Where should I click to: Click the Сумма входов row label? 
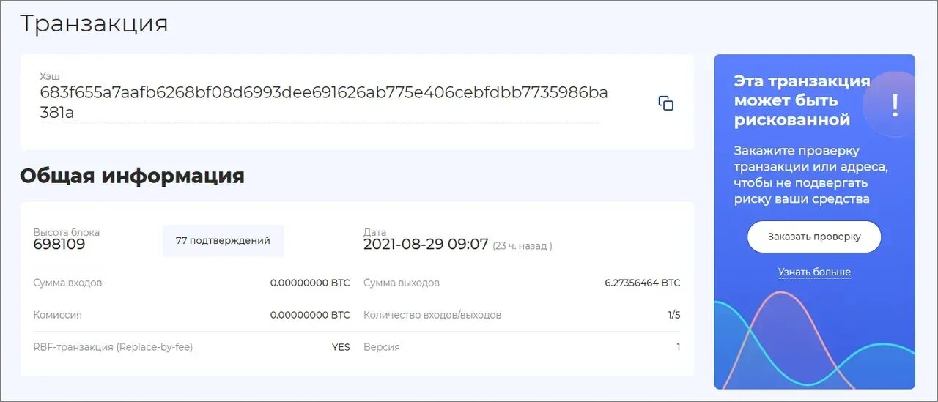[x=67, y=283]
